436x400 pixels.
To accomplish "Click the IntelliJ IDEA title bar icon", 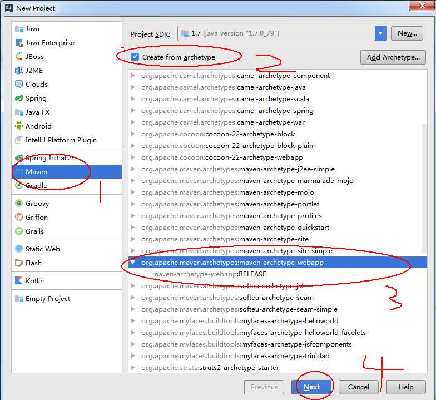I will click(9, 8).
